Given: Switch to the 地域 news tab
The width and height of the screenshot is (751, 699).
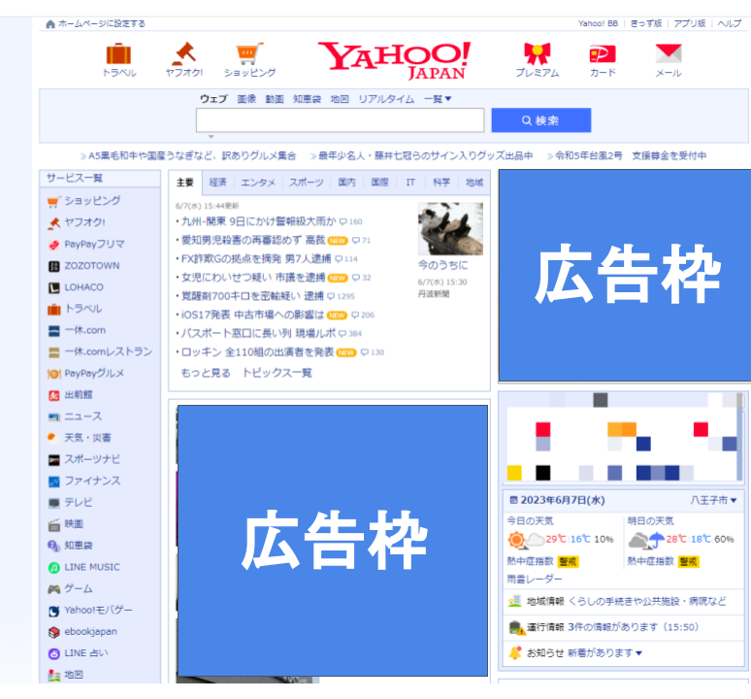Looking at the screenshot, I should tap(474, 183).
